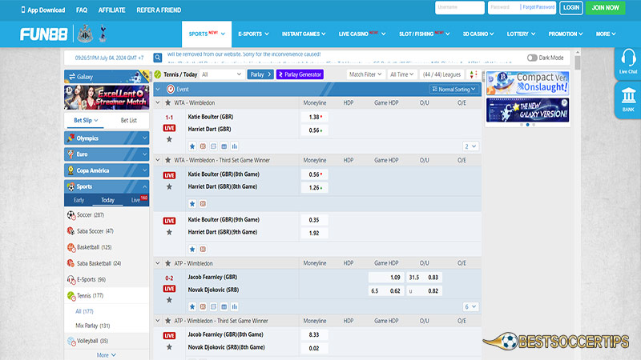Open the Parlay Generator button
This screenshot has width=641, height=360.
(x=300, y=74)
